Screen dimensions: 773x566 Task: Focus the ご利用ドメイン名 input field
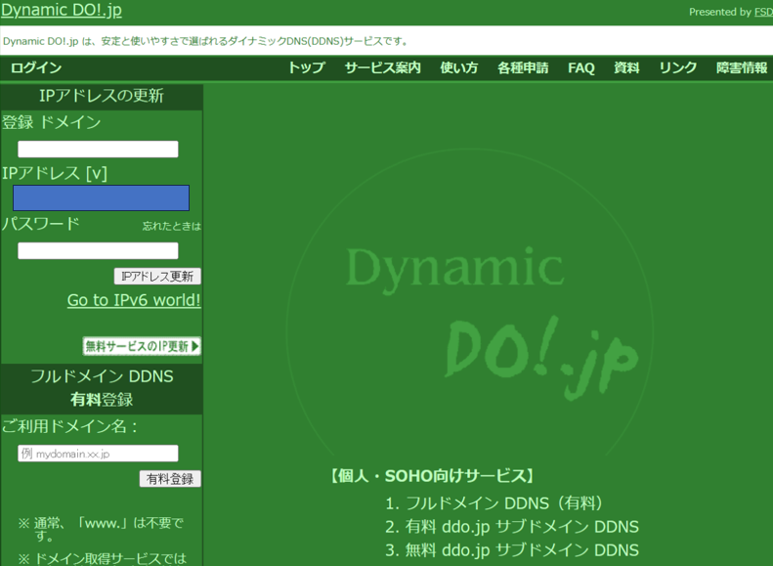pyautogui.click(x=98, y=454)
